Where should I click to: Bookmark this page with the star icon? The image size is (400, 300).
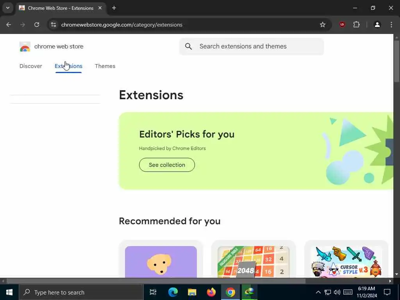pos(322,25)
